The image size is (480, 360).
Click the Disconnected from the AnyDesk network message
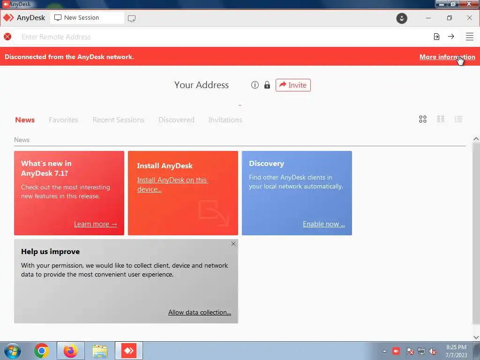point(69,57)
